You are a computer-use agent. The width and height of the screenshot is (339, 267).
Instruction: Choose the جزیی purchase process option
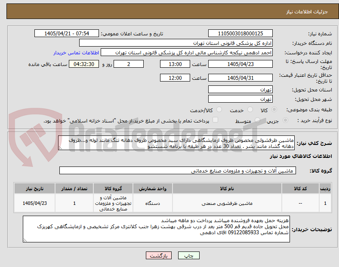(285, 120)
